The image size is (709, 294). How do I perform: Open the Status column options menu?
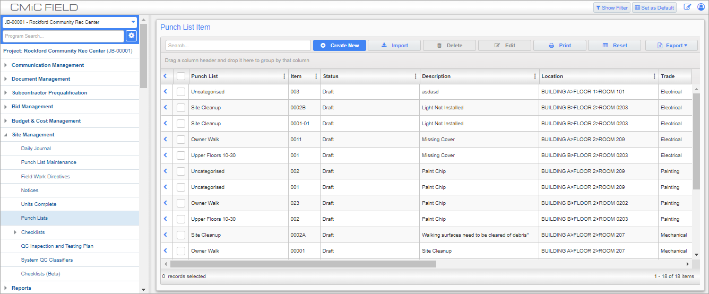point(415,76)
